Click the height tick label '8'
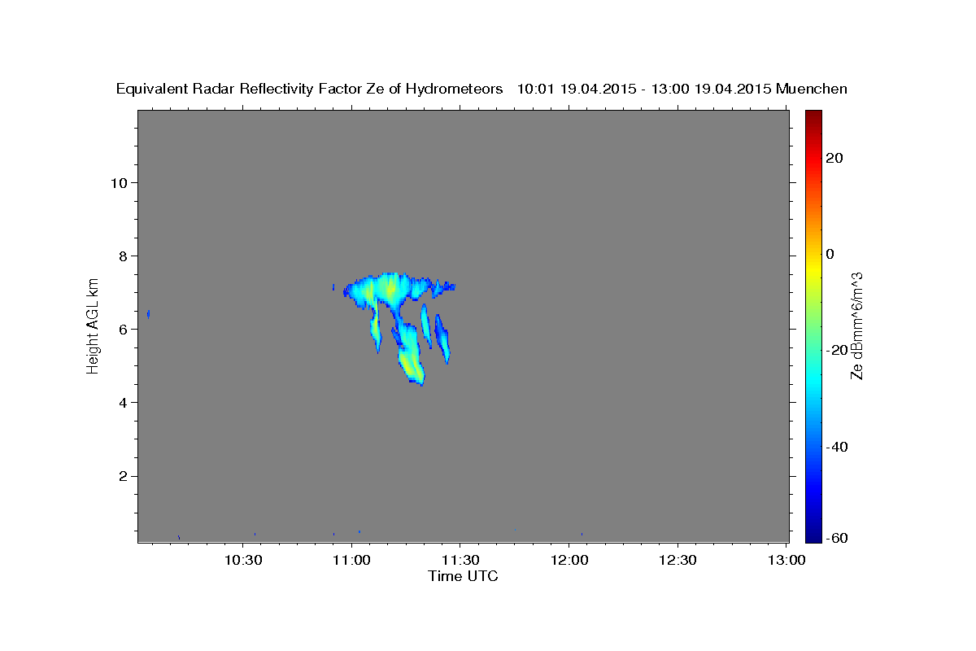This screenshot has height=651, width=976. [x=122, y=256]
